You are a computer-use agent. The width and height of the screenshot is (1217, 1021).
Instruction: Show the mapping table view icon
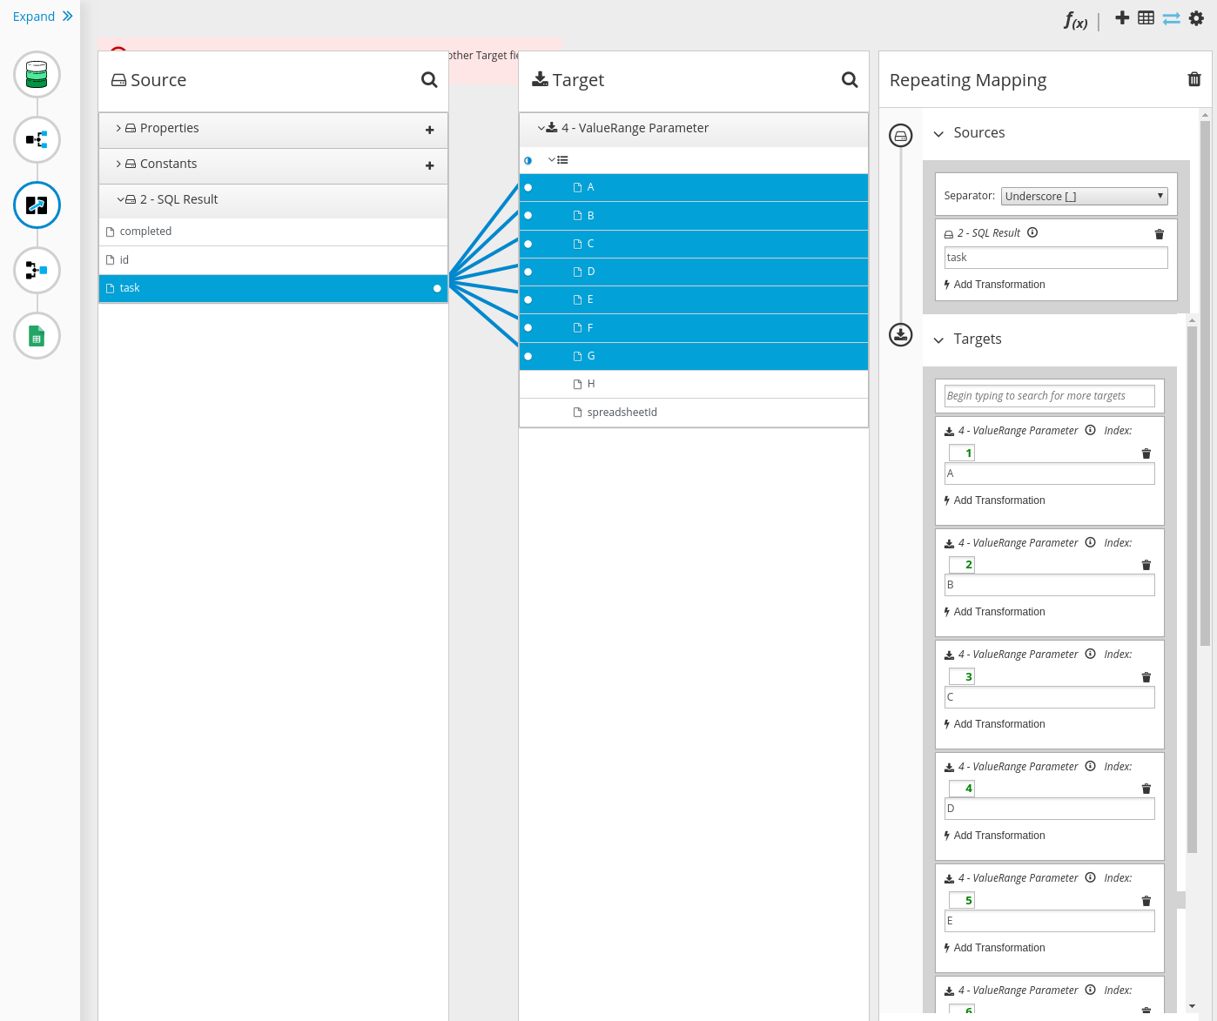(x=1146, y=17)
